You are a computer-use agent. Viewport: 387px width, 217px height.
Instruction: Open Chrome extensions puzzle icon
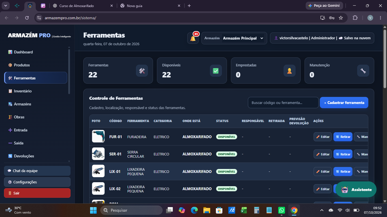pos(355,18)
